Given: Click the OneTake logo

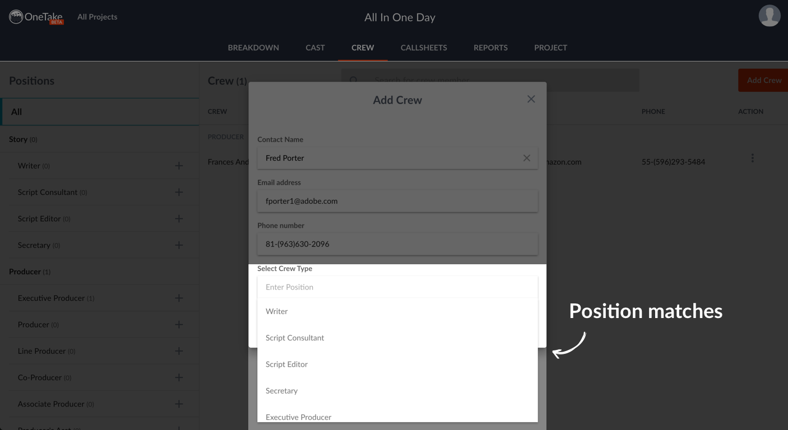Looking at the screenshot, I should [36, 17].
